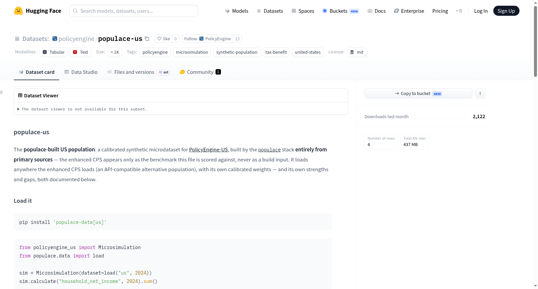Select the Dataset card tab
This screenshot has height=289, width=538.
click(36, 72)
